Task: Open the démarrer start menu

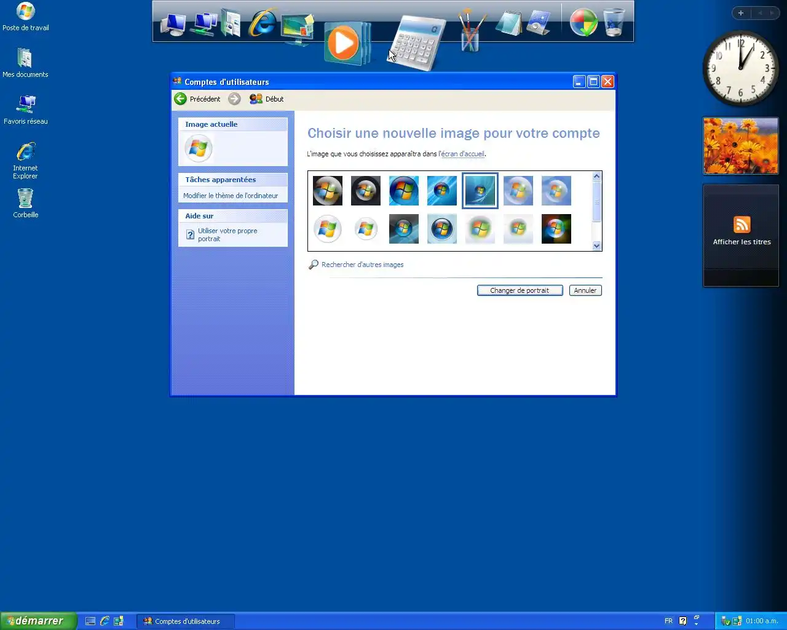Action: (38, 621)
